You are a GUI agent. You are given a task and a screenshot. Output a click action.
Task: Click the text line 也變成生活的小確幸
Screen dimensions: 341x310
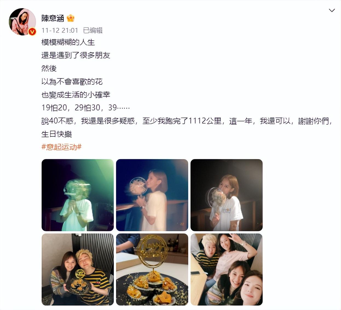[x=76, y=95]
